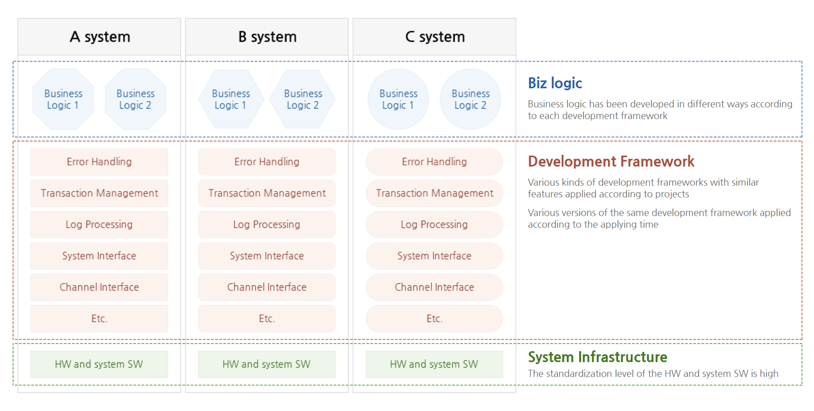Click the Business Logic 1 hexagon in B system

230,99
